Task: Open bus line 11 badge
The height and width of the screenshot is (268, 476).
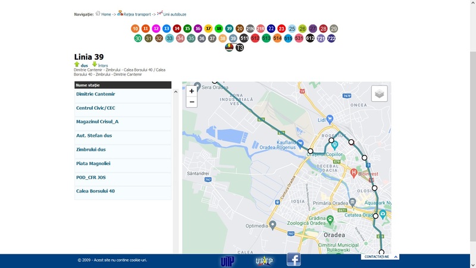Action: (145, 29)
